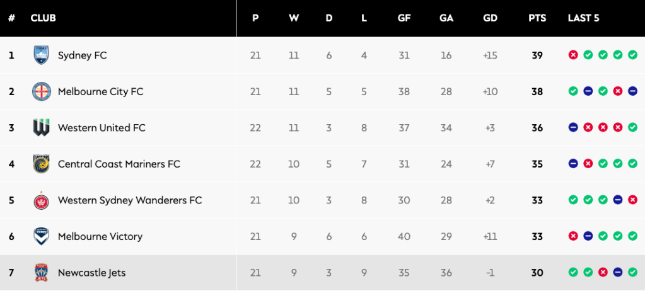
Task: Click the Melbourne City FC club badge
Action: point(42,91)
